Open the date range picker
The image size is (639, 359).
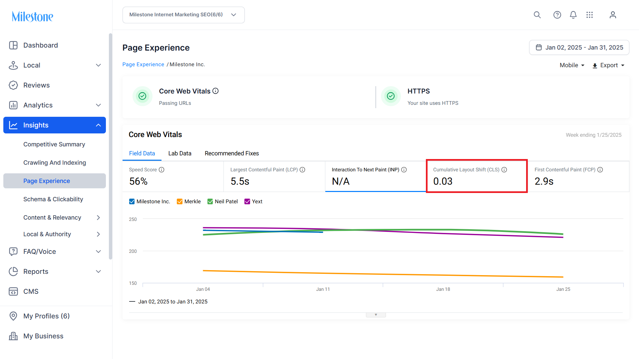pos(579,48)
